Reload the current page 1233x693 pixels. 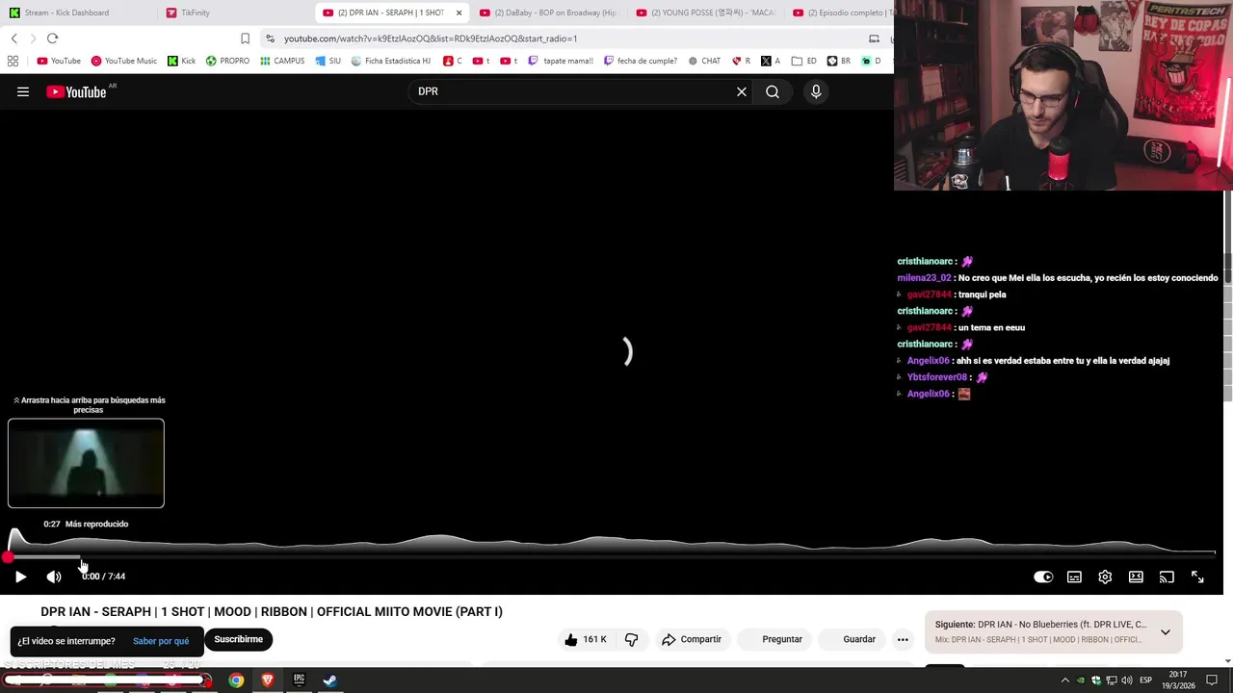pos(52,38)
